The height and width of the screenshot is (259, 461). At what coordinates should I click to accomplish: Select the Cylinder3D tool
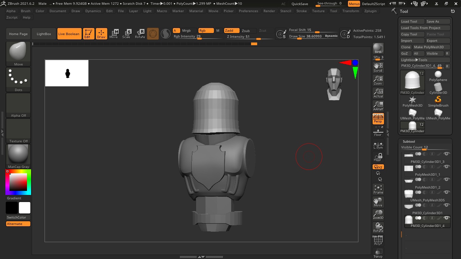click(438, 89)
